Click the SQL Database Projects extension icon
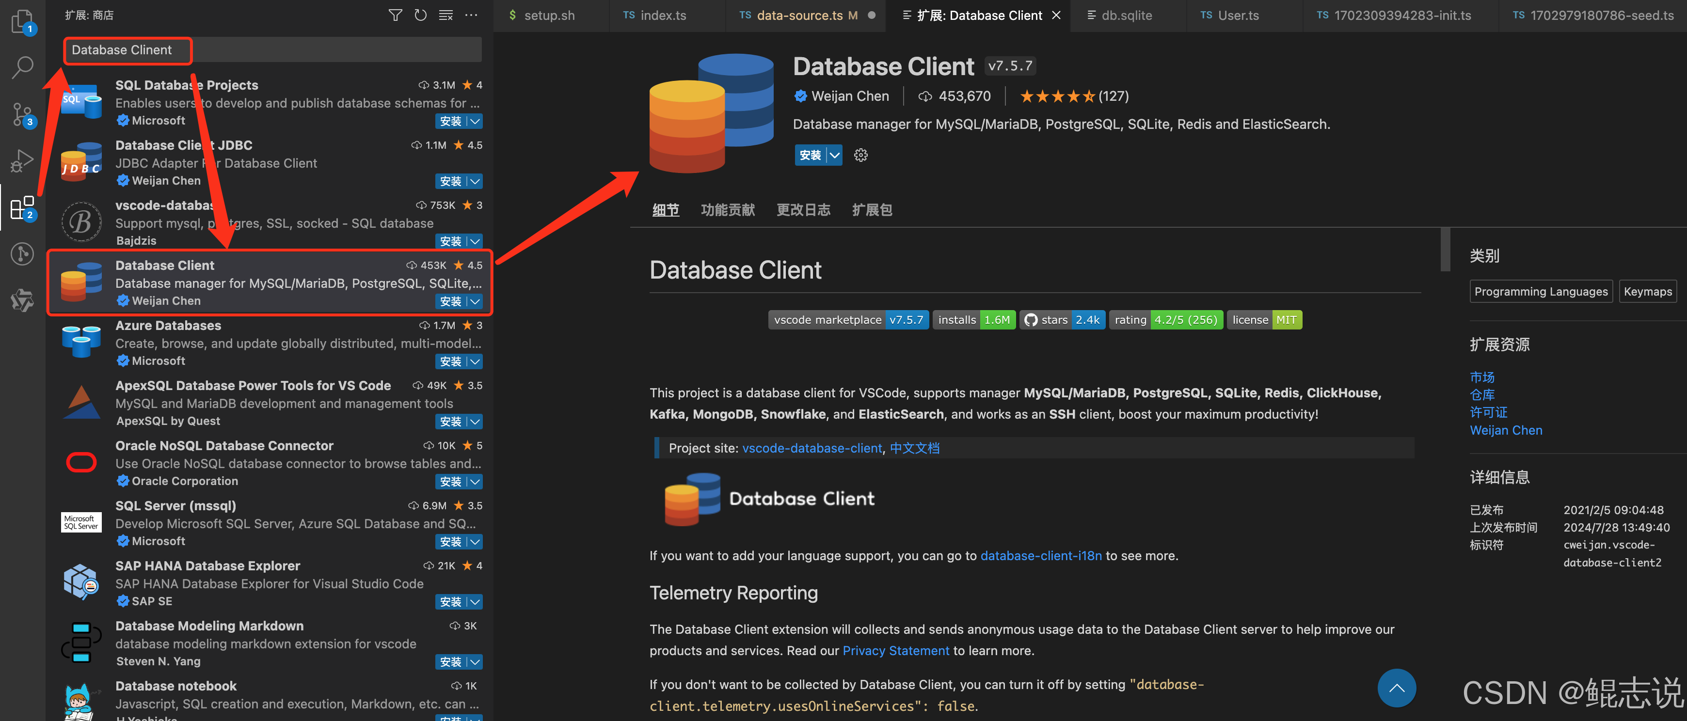The height and width of the screenshot is (721, 1687). tap(81, 101)
